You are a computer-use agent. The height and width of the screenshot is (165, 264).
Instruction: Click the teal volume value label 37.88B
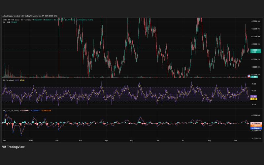click(254, 77)
